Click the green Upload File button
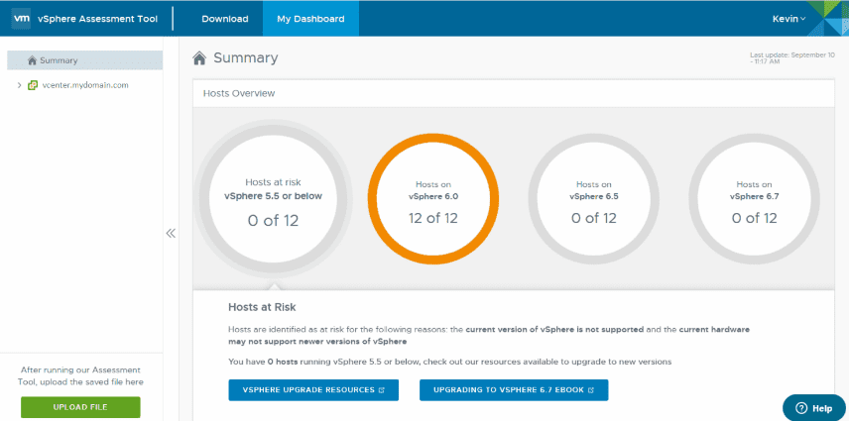Viewport: 849px width, 421px height. click(80, 407)
